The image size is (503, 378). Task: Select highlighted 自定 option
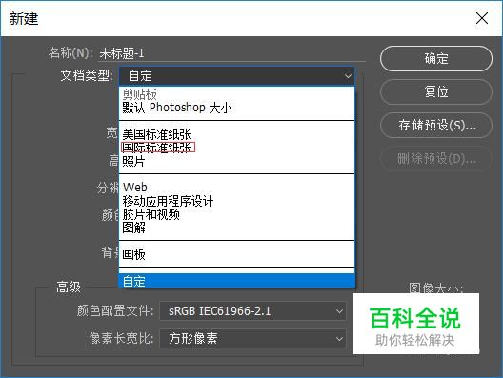pos(237,281)
